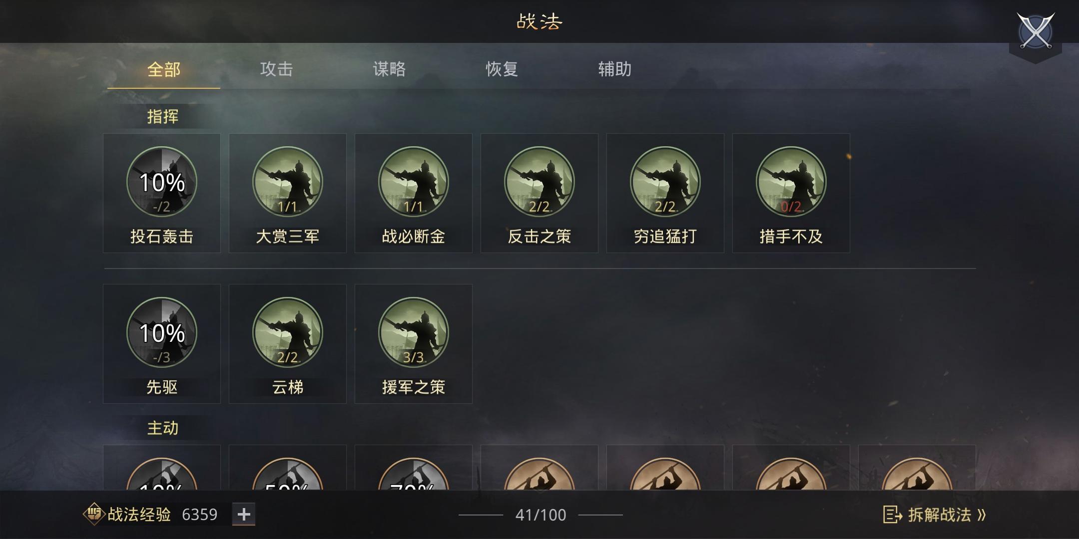
Task: Switch to the 攻击 tab
Action: 276,69
